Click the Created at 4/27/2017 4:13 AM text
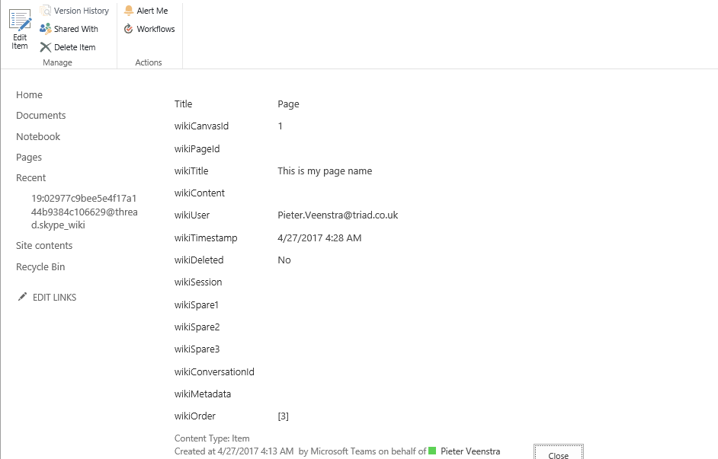The image size is (718, 459). click(234, 451)
